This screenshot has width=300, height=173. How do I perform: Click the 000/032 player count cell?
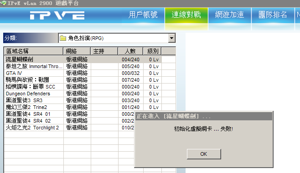131,73
